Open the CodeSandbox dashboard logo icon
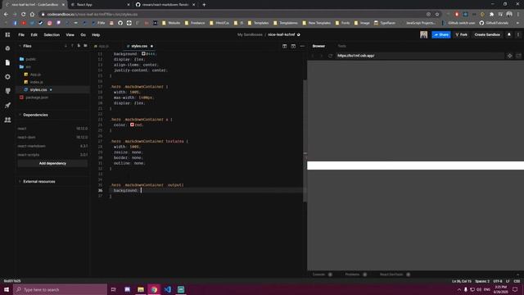The image size is (524, 295). pos(7,34)
